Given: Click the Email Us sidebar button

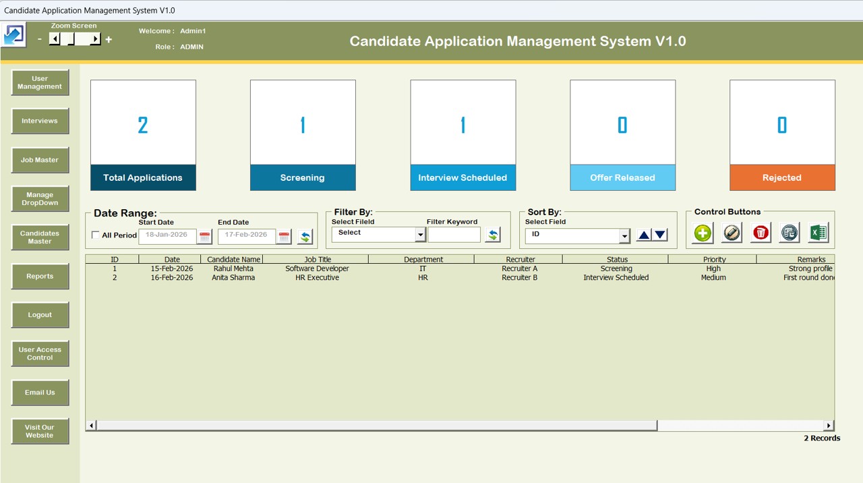Looking at the screenshot, I should pos(40,393).
